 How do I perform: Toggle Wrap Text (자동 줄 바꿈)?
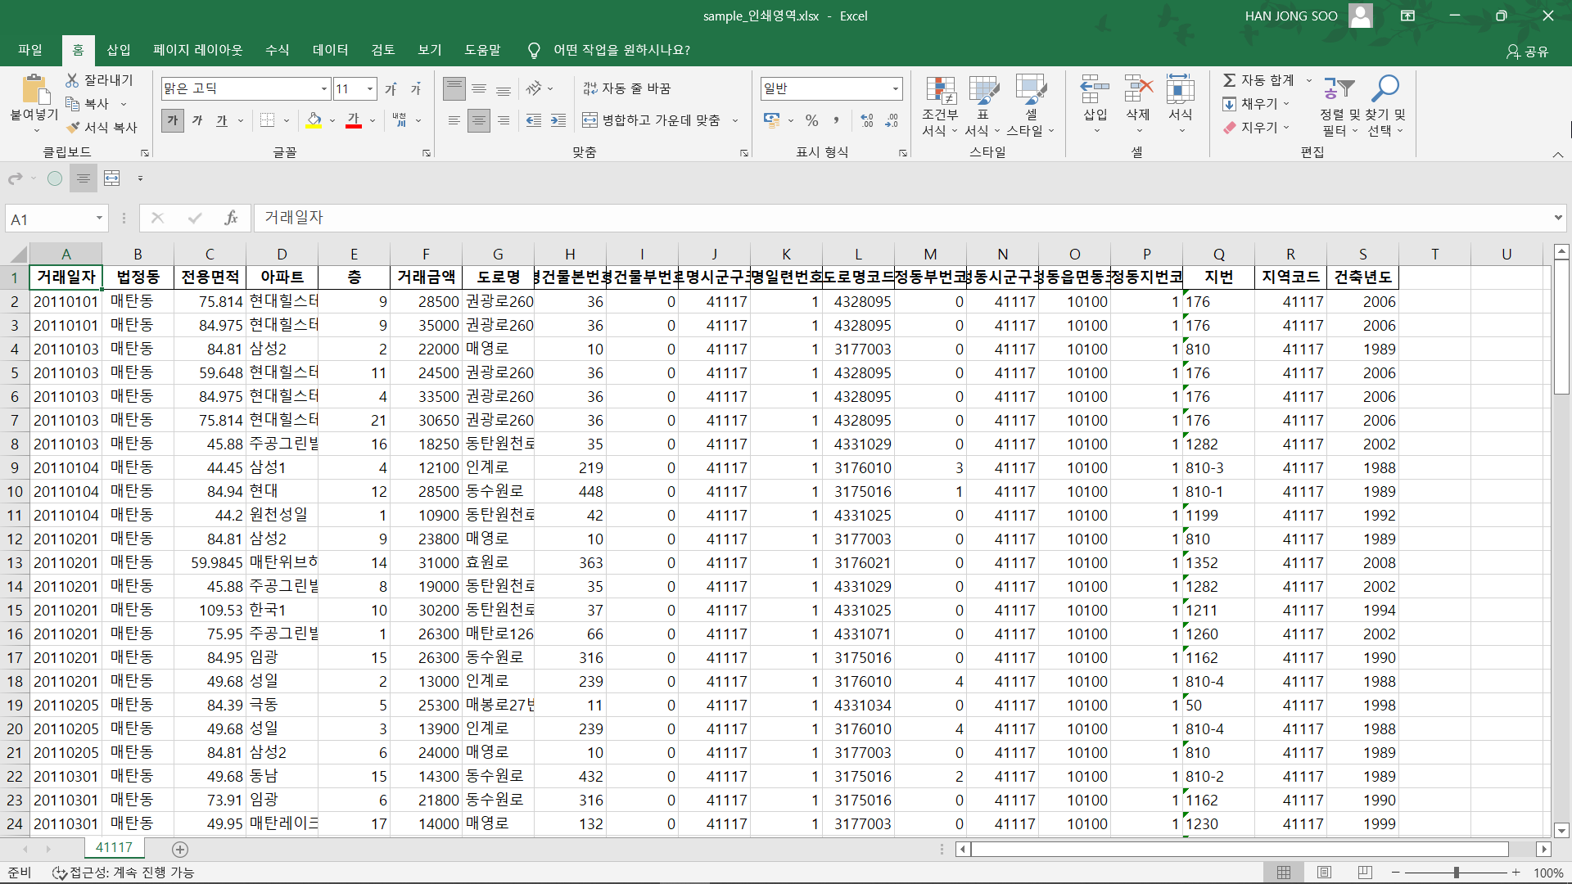627,88
